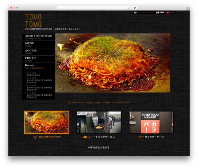Open the フードトラックサービス caption link

pyautogui.click(x=101, y=137)
